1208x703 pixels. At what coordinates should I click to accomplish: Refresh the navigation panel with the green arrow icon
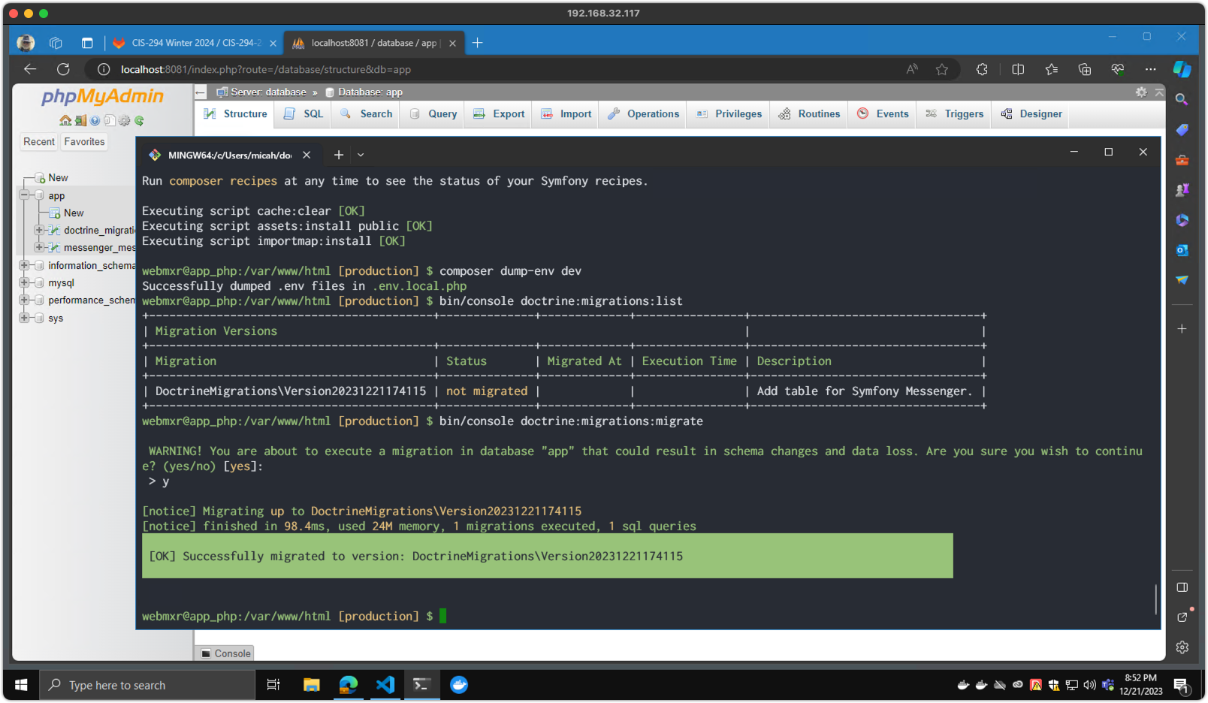139,120
